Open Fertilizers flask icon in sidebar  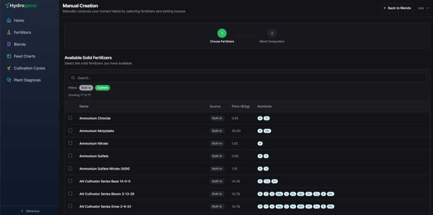point(9,32)
